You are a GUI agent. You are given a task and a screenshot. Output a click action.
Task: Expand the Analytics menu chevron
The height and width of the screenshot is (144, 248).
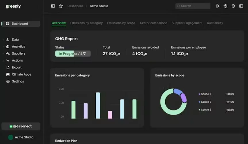click(x=3, y=47)
